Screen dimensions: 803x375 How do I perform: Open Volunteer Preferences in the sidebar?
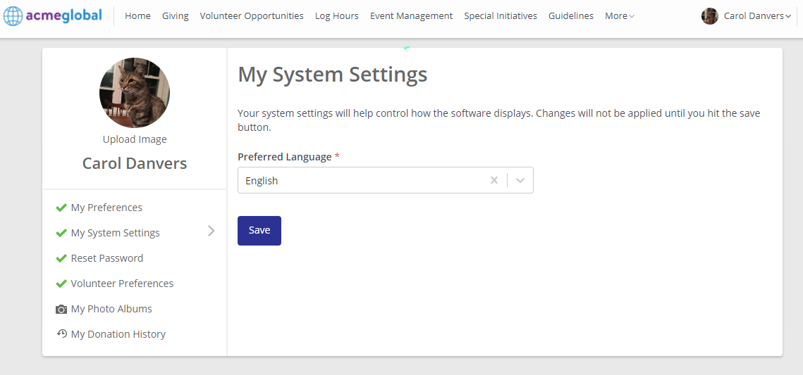pyautogui.click(x=122, y=284)
